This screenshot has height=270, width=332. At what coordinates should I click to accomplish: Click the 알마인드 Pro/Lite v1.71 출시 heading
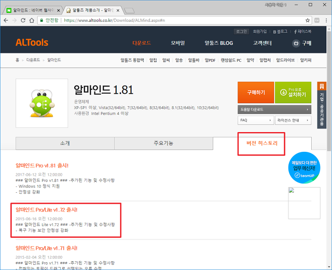(46, 248)
